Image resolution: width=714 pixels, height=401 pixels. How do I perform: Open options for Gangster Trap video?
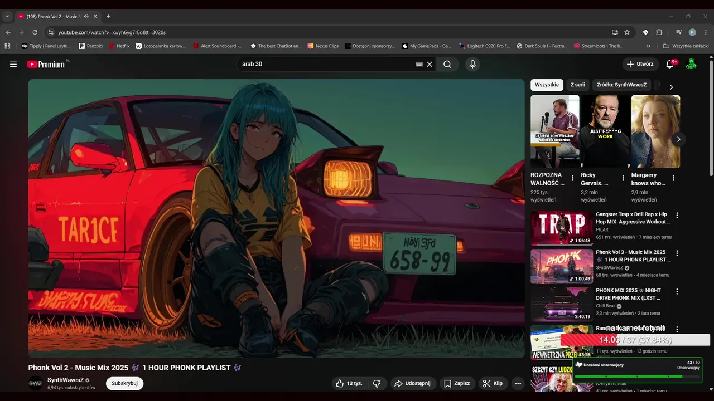[677, 216]
